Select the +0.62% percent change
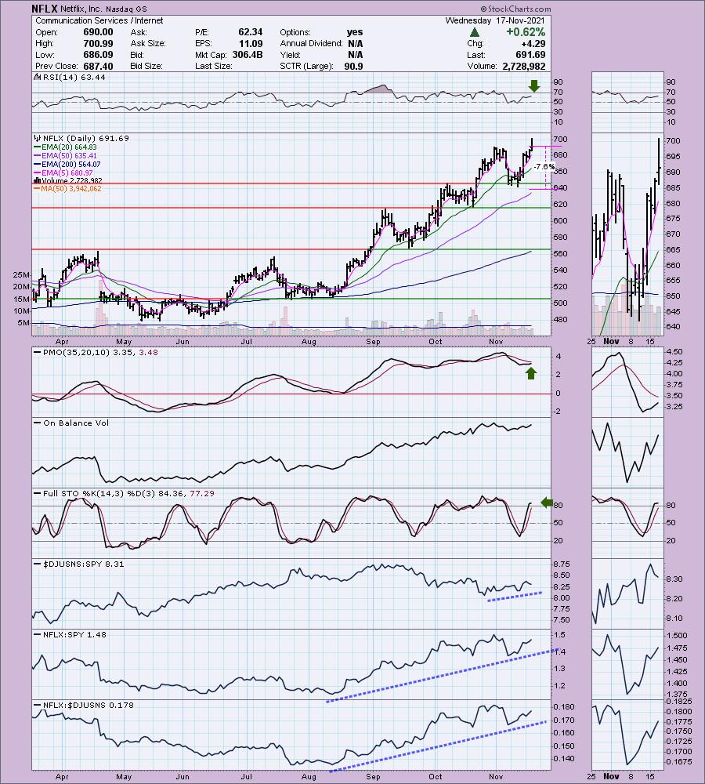 tap(526, 32)
